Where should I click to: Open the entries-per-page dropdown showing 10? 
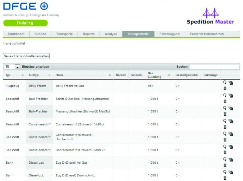pos(17,67)
